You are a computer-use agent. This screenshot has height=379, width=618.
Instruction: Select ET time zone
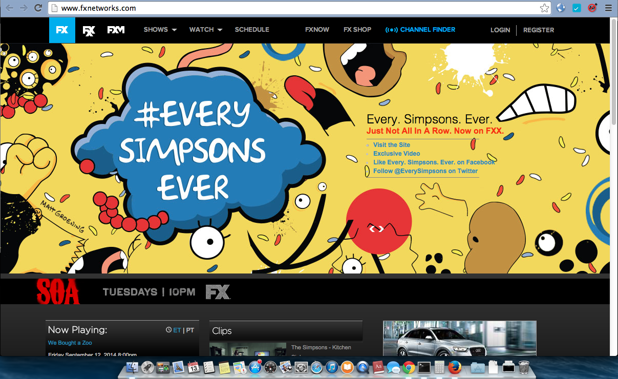coord(177,330)
